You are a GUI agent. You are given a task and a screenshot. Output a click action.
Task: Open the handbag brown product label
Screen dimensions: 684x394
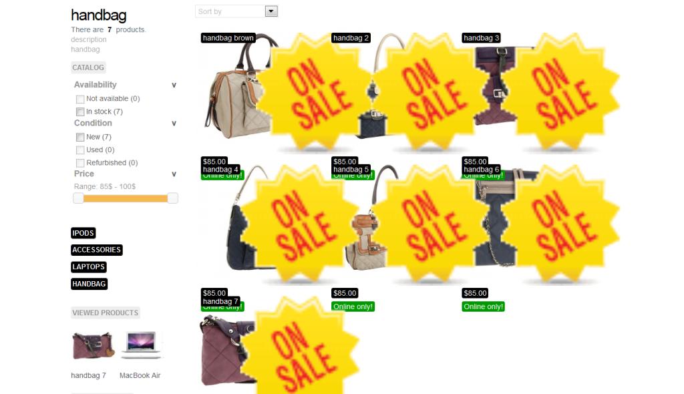click(228, 38)
